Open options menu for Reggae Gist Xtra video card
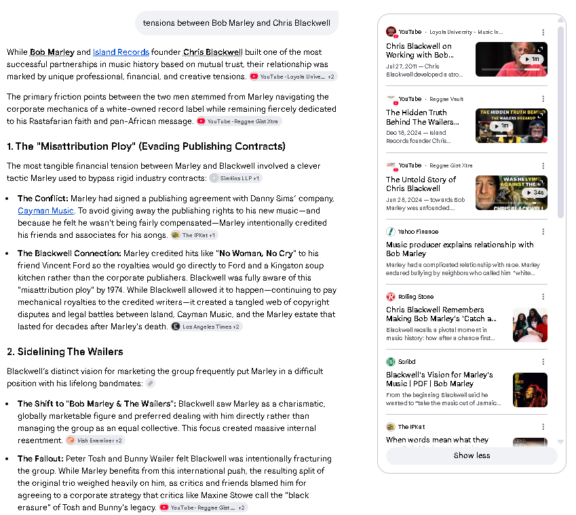The height and width of the screenshot is (515, 576). pos(543,166)
